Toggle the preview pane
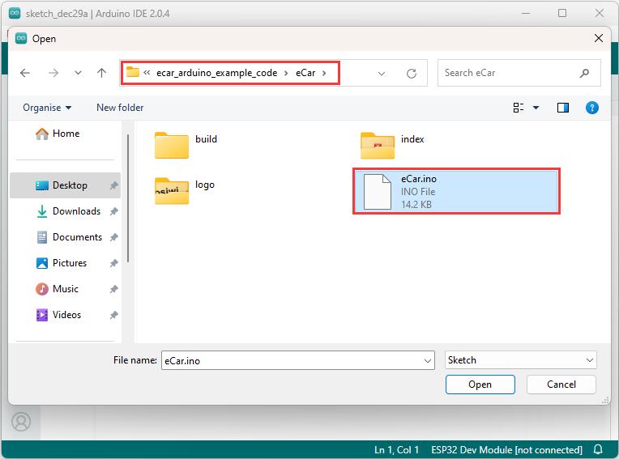 [x=562, y=108]
